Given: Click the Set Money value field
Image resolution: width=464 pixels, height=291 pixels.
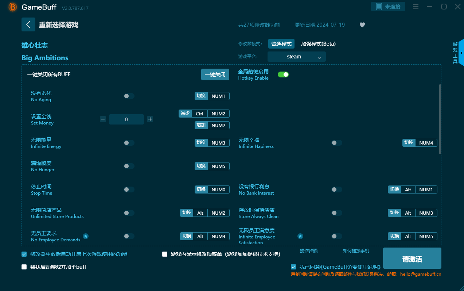Looking at the screenshot, I should click(126, 119).
